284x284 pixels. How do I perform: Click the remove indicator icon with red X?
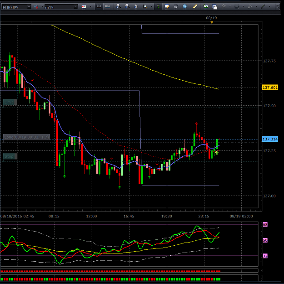pyautogui.click(x=36, y=7)
